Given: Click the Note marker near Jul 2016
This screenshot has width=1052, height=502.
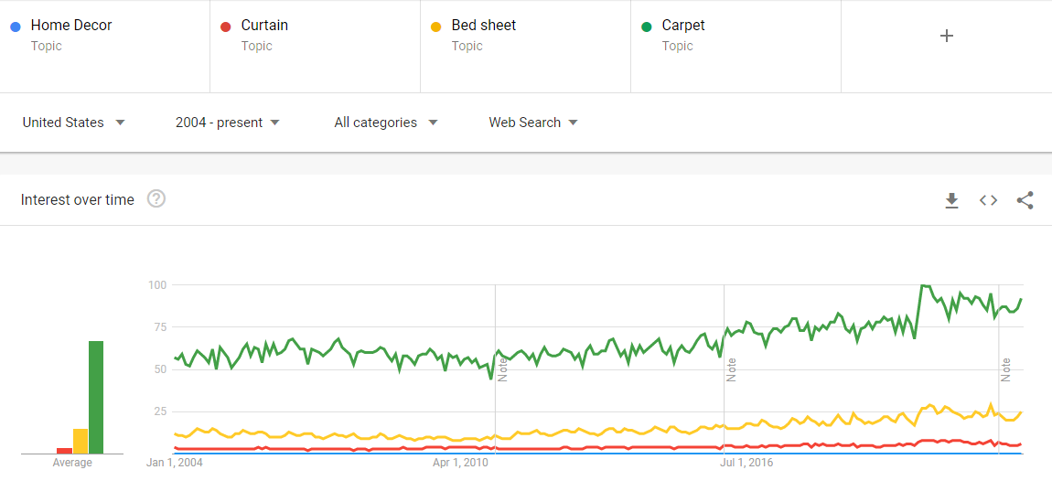Looking at the screenshot, I should click(731, 369).
